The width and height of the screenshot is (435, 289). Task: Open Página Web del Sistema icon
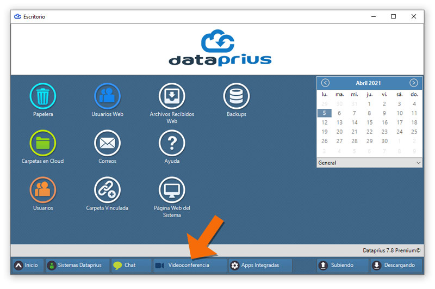172,190
